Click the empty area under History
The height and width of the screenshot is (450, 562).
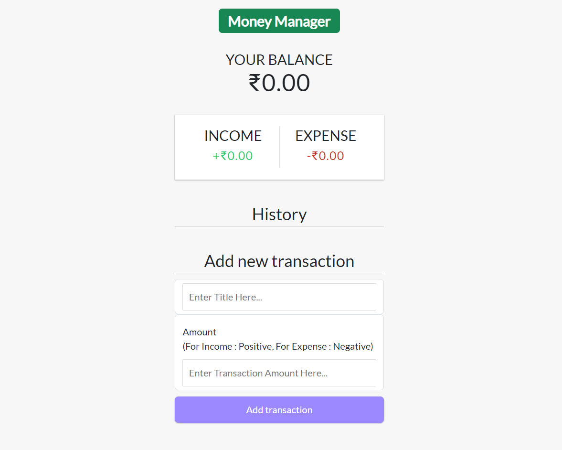pyautogui.click(x=279, y=236)
